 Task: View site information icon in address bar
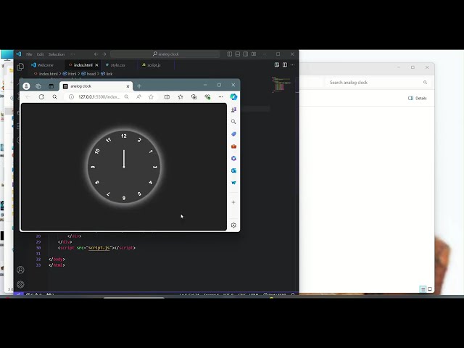pyautogui.click(x=71, y=96)
